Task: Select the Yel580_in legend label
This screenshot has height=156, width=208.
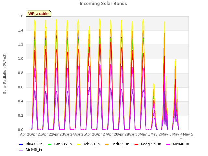Action: pos(92,144)
